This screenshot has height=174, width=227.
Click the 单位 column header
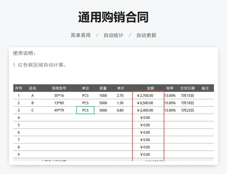pos(85,88)
